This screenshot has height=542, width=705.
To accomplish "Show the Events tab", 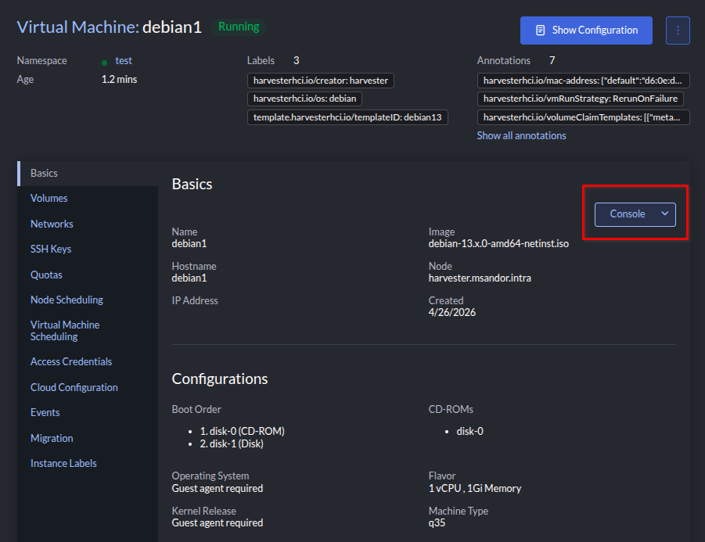I will (x=45, y=413).
